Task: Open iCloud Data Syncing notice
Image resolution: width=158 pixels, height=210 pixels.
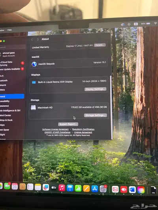Action: 12,63
